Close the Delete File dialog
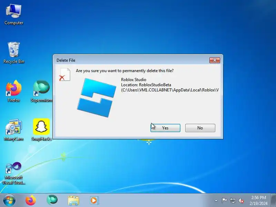Image resolution: width=276 pixels, height=207 pixels. pyautogui.click(x=215, y=60)
